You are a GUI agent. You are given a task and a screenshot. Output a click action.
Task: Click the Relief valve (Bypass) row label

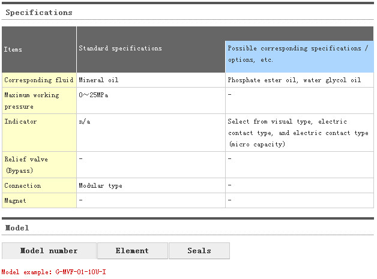point(26,164)
